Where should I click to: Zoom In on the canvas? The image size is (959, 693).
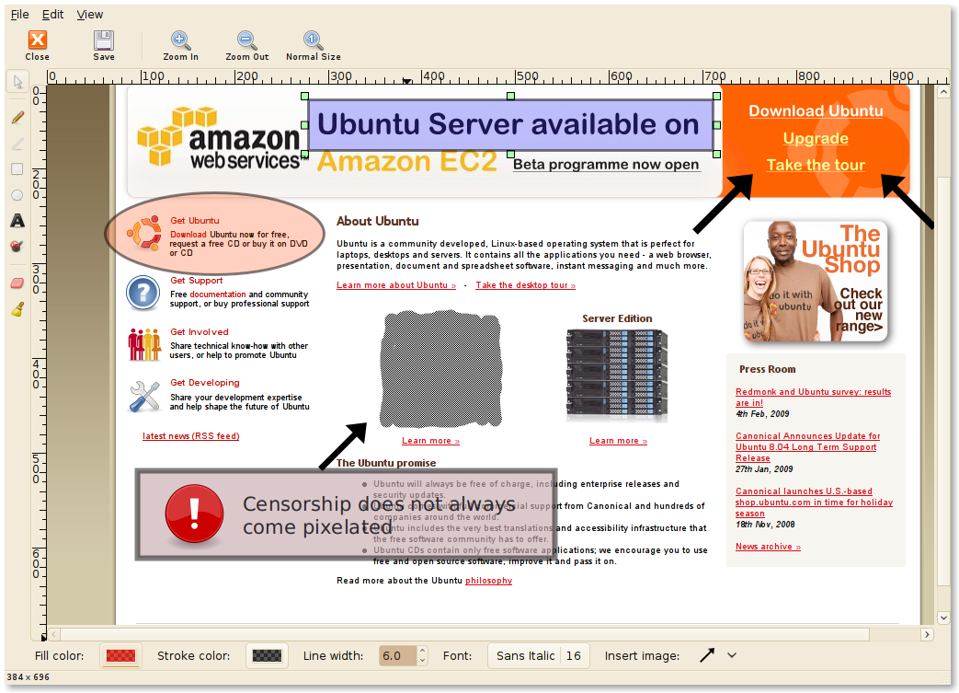coord(180,45)
